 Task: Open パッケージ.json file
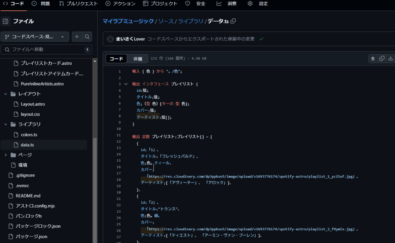click(x=31, y=236)
